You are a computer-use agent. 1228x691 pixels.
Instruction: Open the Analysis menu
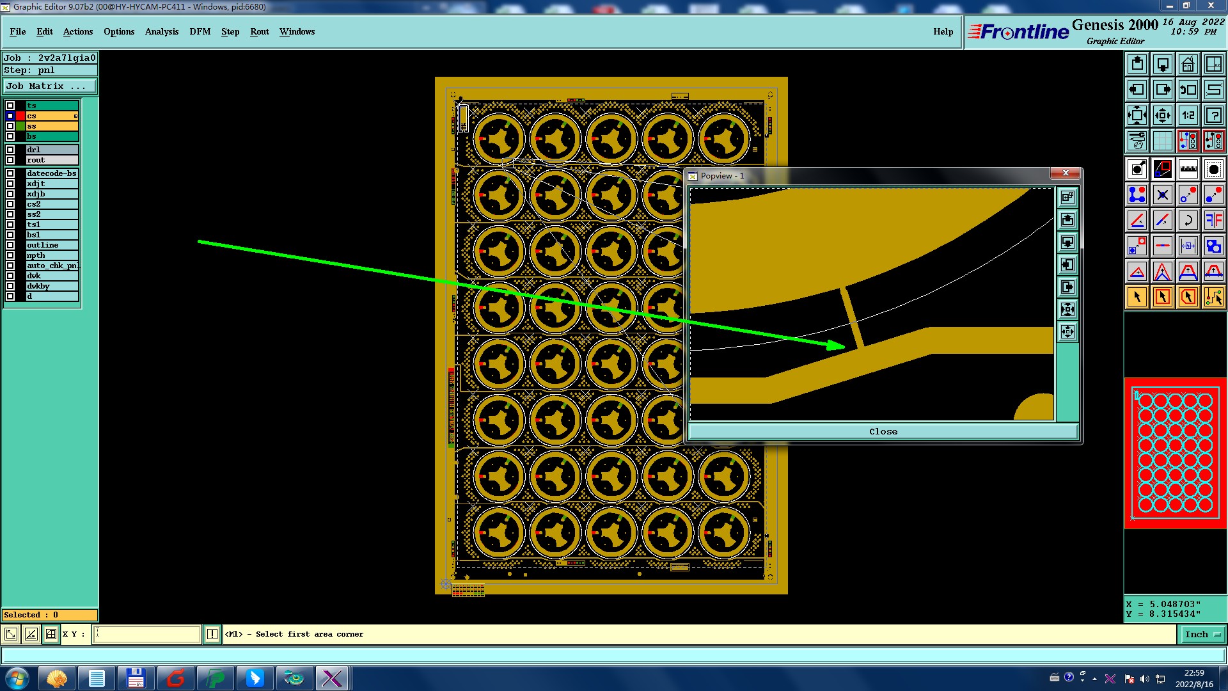coord(161,31)
